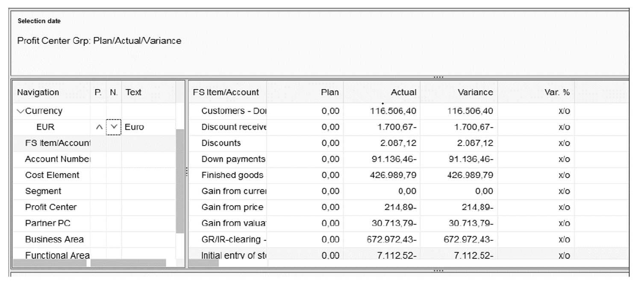The height and width of the screenshot is (283, 638).
Task: Select Business Area in Navigation
Action: [54, 239]
